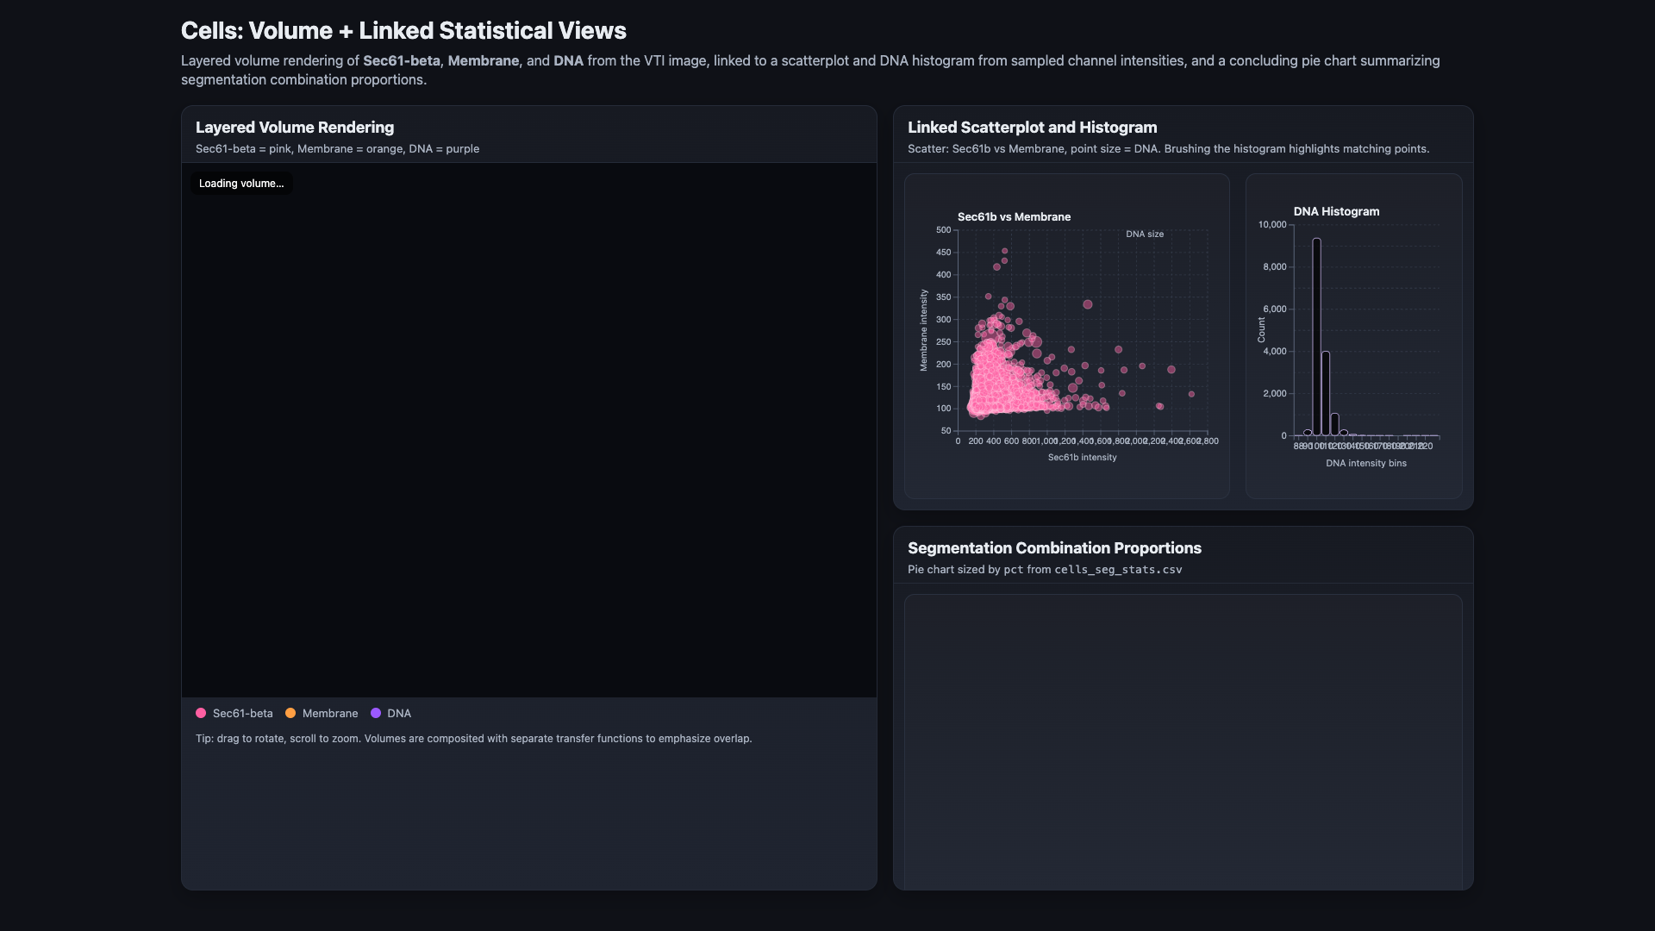Image resolution: width=1655 pixels, height=931 pixels.
Task: Click the pink Sec61-beta legend dot
Action: (x=201, y=713)
